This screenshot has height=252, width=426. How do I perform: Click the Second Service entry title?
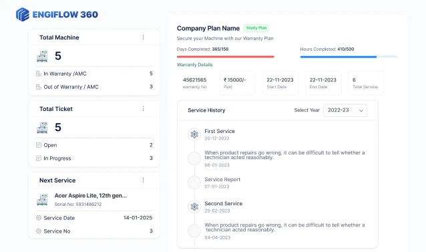point(223,204)
